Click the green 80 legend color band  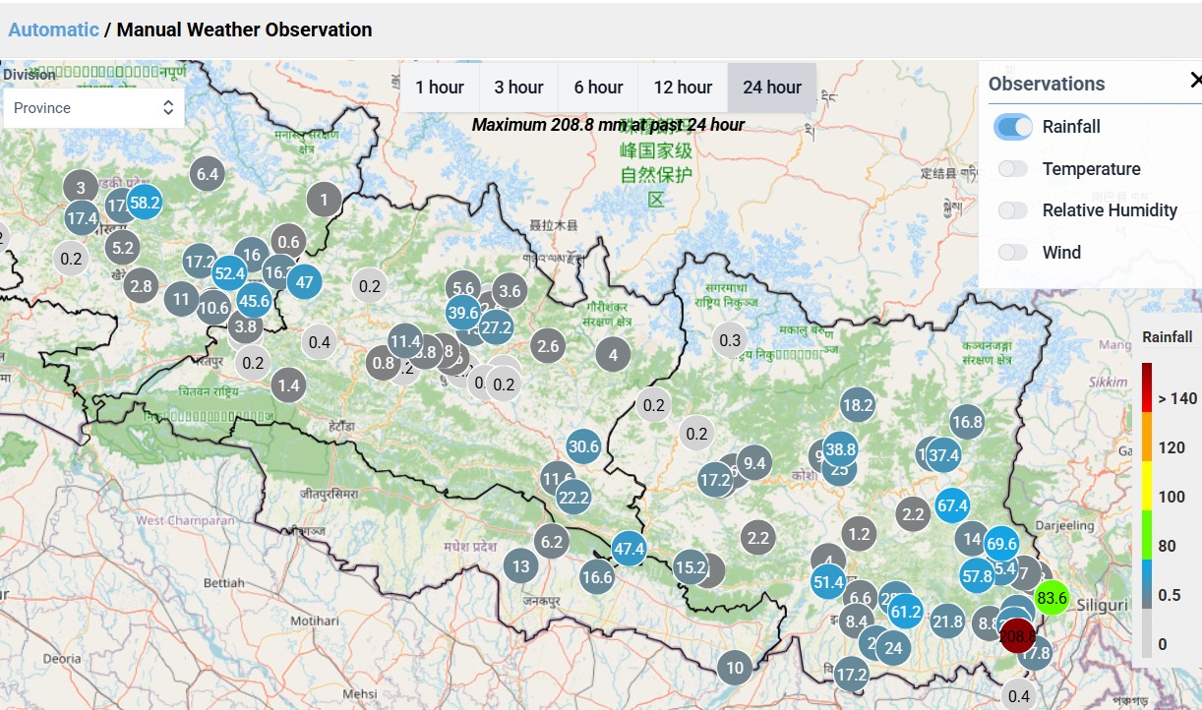(x=1147, y=535)
